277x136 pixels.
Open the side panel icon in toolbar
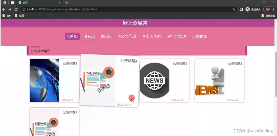(241, 9)
